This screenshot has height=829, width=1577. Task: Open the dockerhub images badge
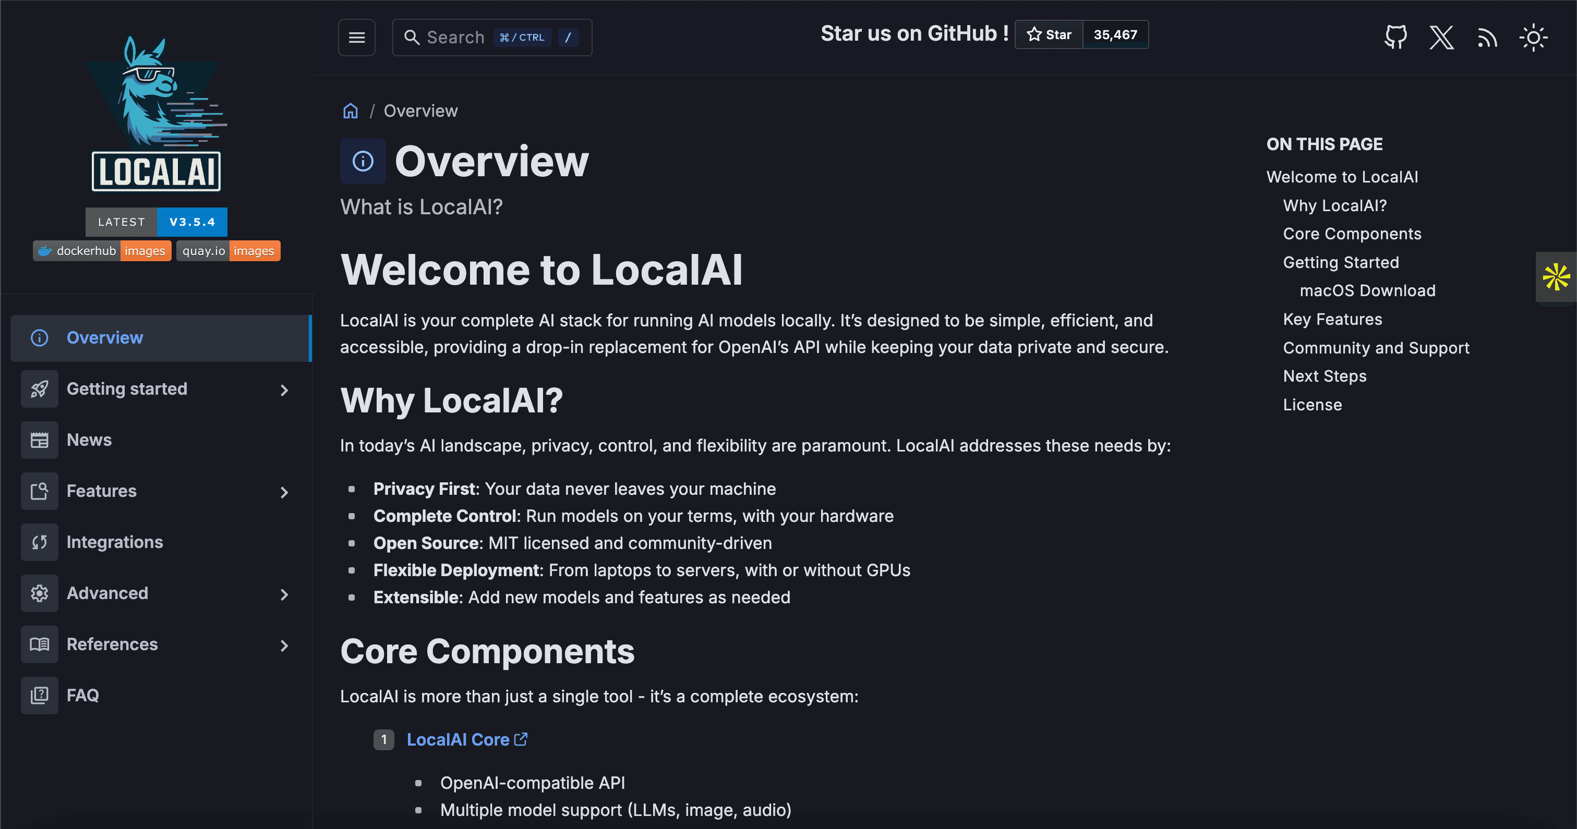coord(102,251)
